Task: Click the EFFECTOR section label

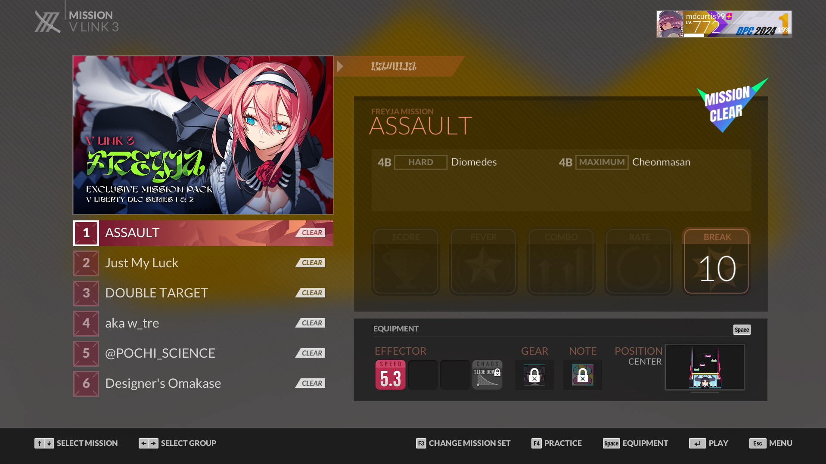Action: [x=401, y=351]
